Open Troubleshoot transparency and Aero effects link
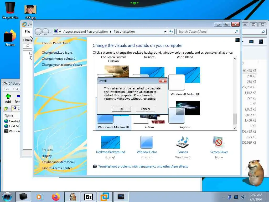The width and height of the screenshot is (269, 202). [x=143, y=166]
